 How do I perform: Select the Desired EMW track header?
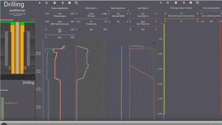(118, 16)
